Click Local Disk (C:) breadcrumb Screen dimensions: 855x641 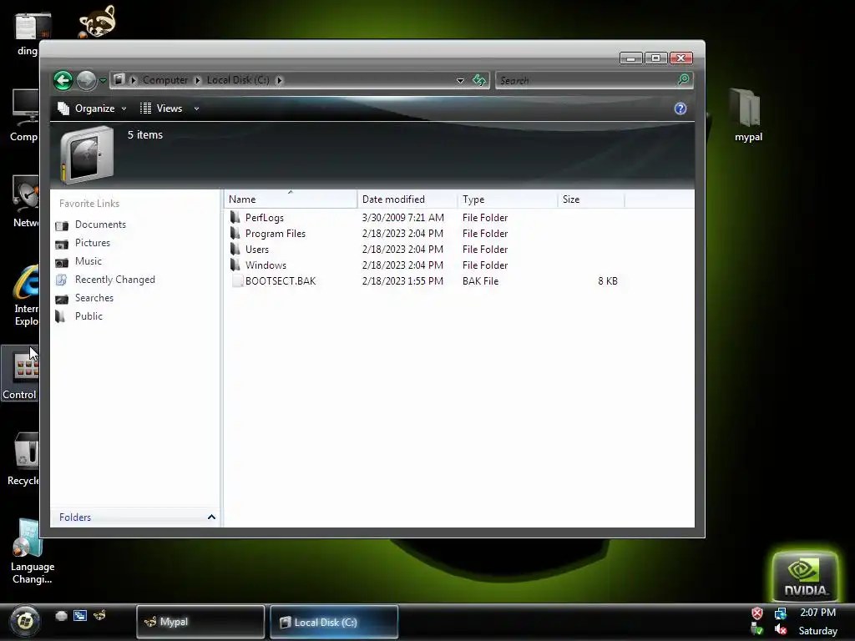click(238, 80)
